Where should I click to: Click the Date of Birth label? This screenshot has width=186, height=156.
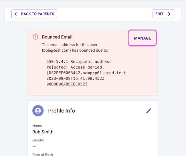[x=42, y=155]
